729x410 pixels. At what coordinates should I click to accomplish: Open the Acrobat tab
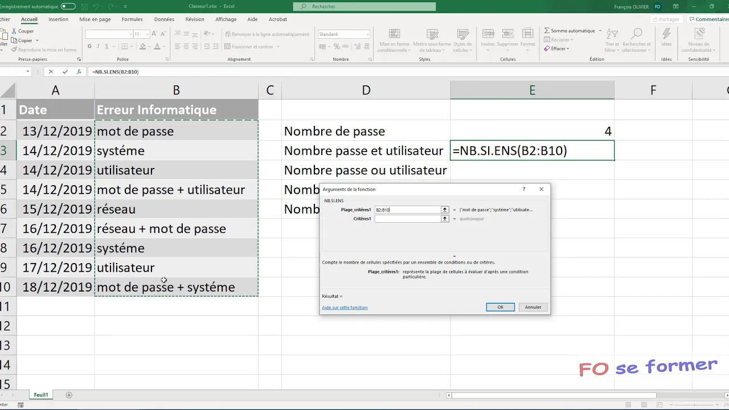278,19
